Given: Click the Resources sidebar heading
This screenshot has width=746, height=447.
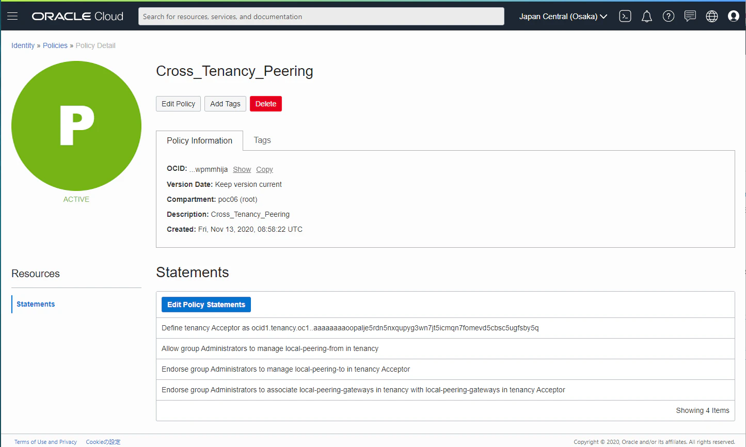Looking at the screenshot, I should click(36, 274).
